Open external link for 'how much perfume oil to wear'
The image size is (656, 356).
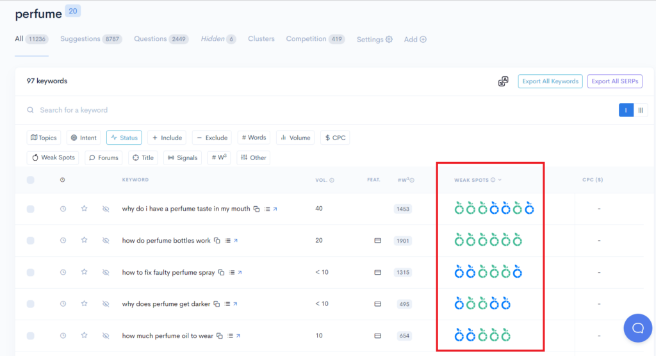(x=238, y=336)
